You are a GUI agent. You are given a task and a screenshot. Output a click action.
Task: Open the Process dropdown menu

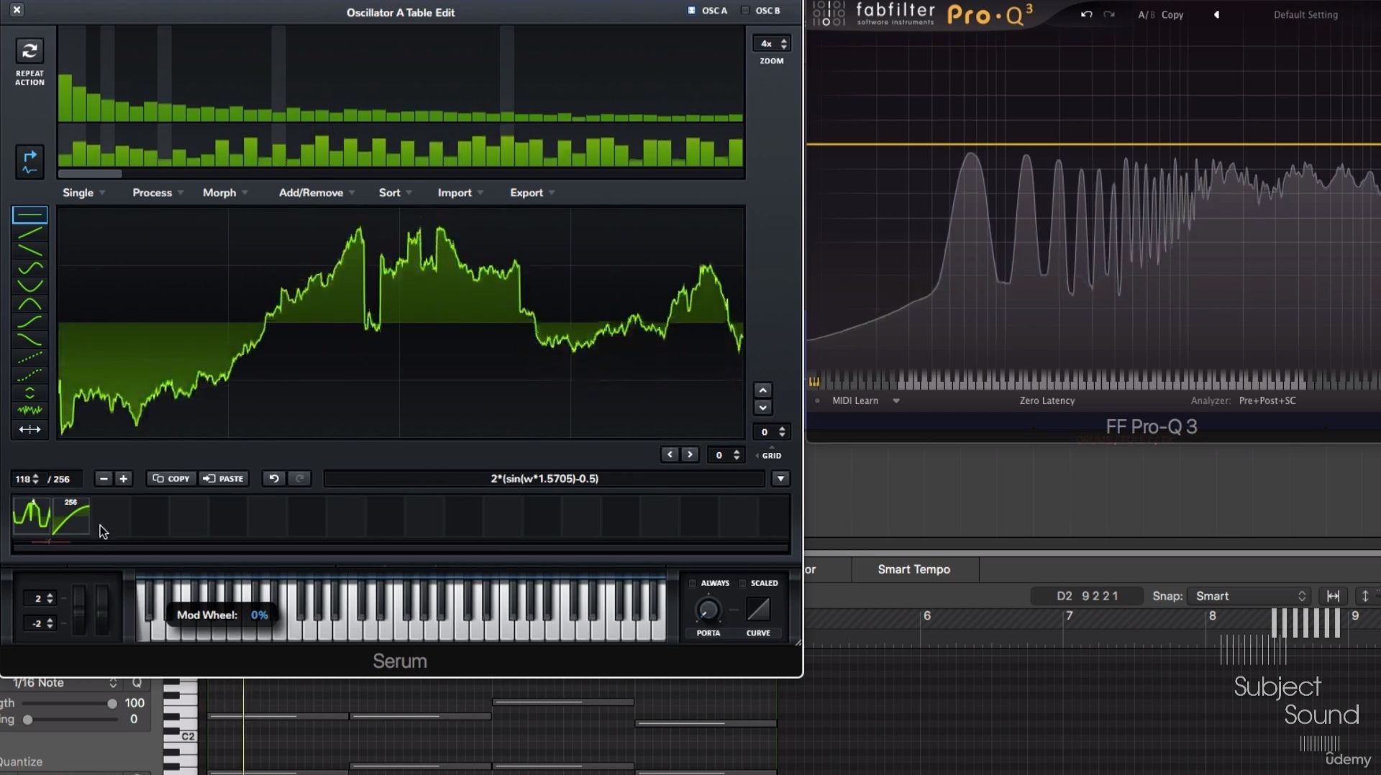[x=158, y=193]
